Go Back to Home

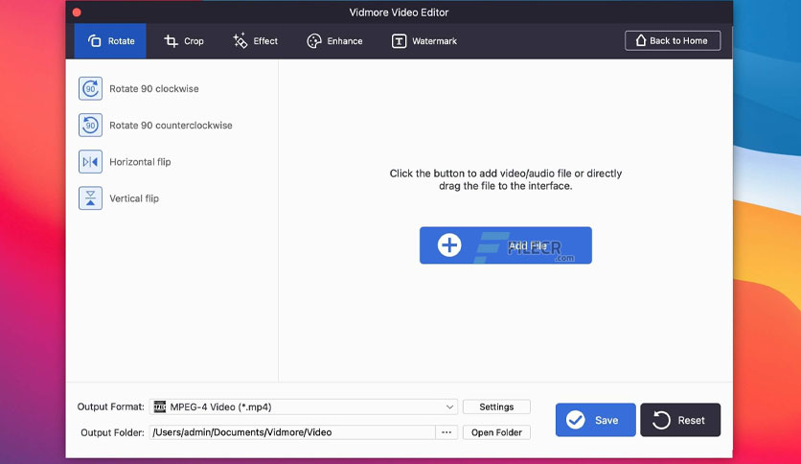point(673,41)
